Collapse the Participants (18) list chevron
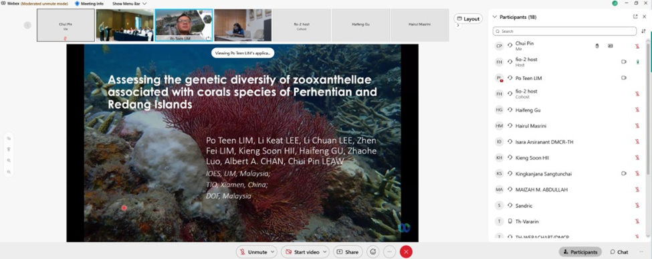652x259 pixels. (x=494, y=17)
